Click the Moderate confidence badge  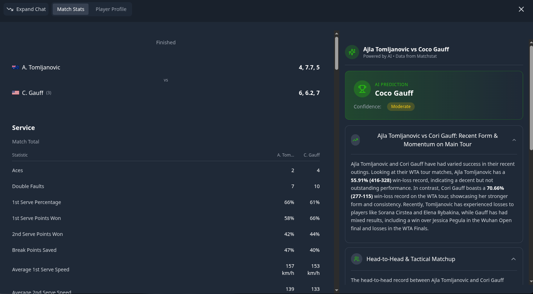(x=401, y=106)
